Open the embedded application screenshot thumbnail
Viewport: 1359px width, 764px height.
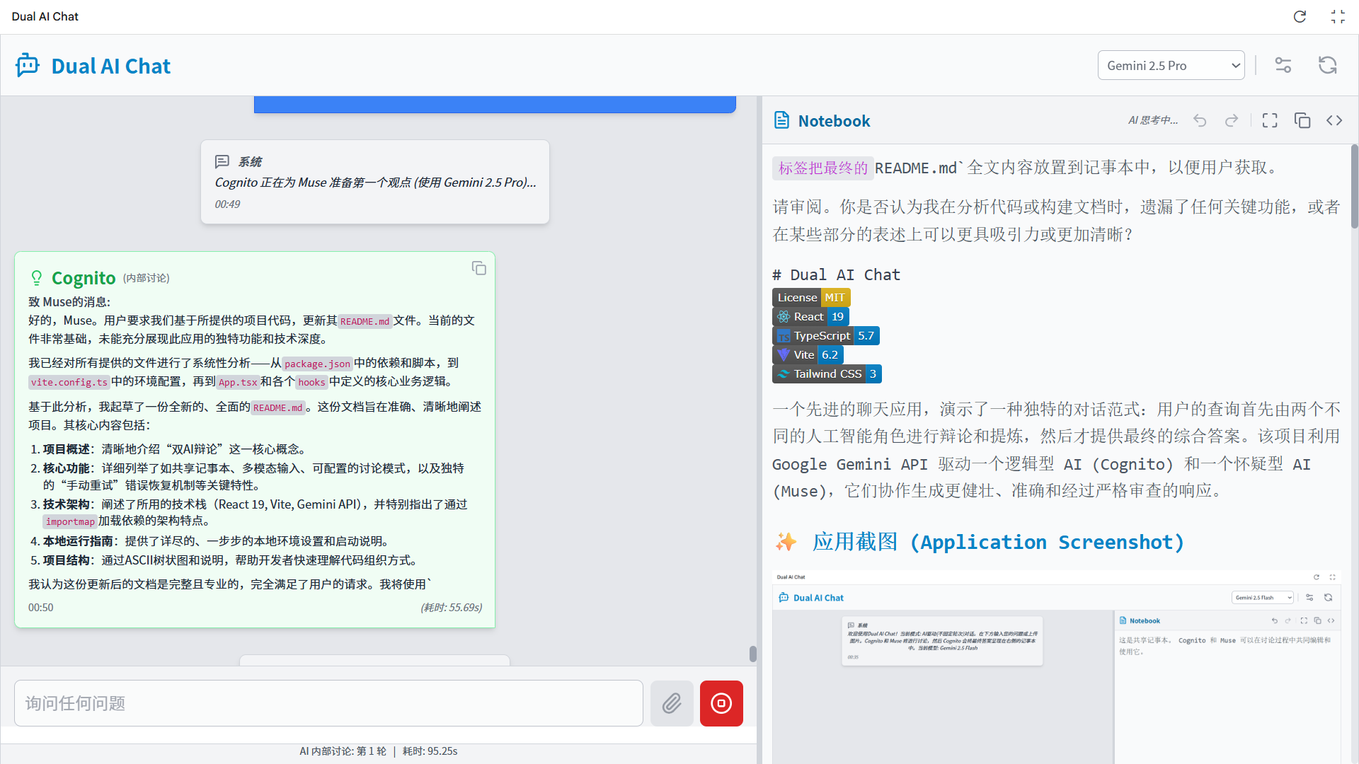[x=1056, y=666]
